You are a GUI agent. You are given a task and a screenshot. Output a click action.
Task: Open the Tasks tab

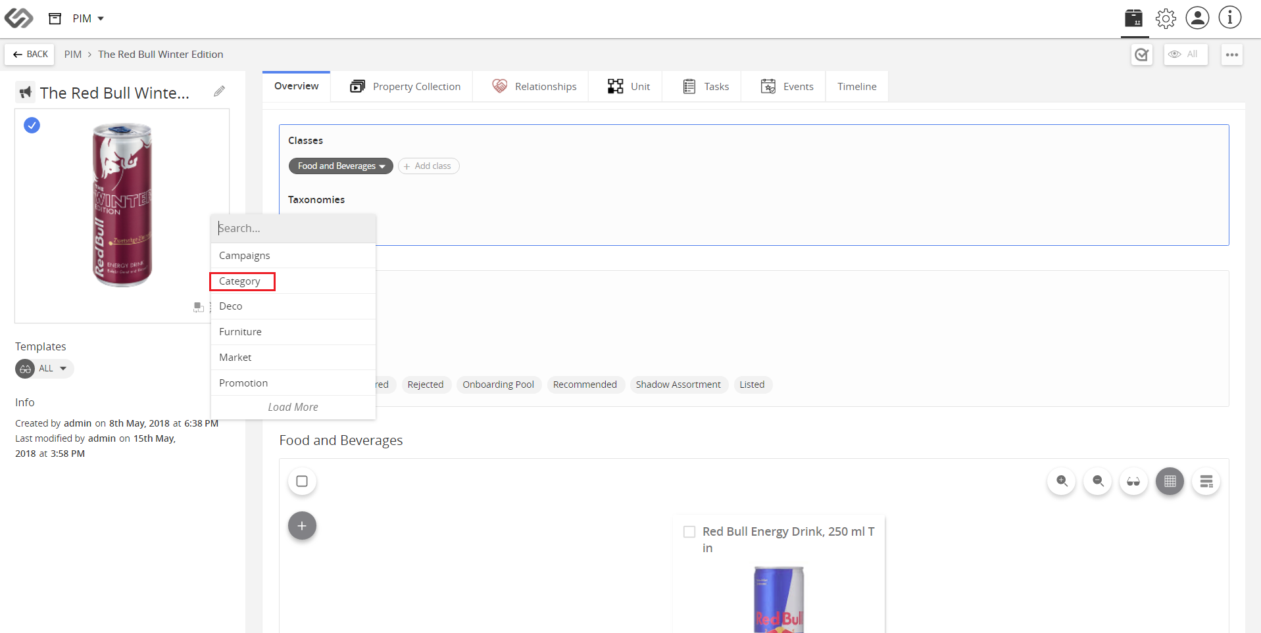(706, 86)
